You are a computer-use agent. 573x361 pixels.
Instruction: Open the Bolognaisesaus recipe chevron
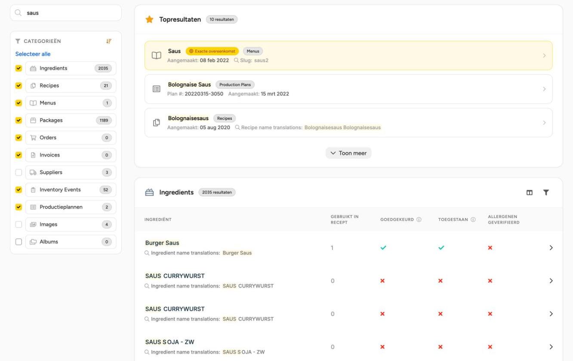point(544,123)
